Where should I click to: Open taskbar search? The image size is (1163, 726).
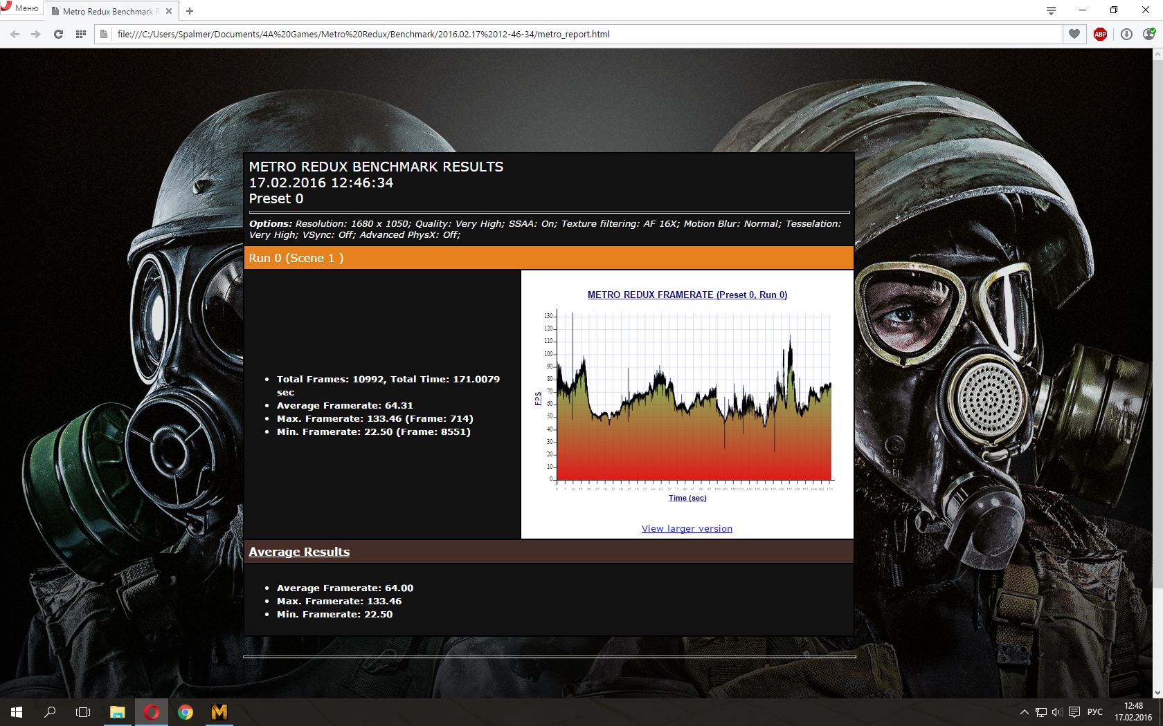(x=50, y=712)
